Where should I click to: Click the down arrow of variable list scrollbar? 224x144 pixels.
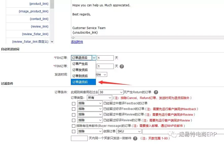pos(52,42)
